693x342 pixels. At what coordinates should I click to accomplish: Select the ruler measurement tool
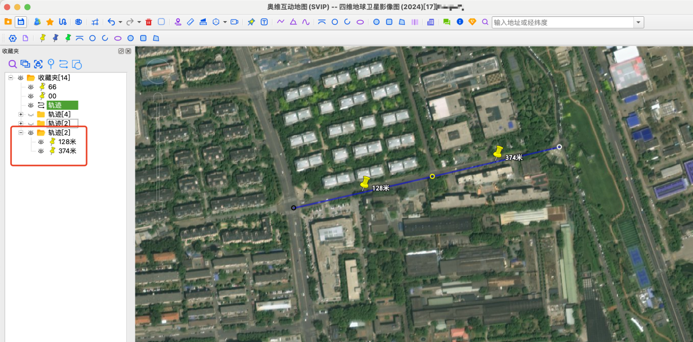[190, 22]
